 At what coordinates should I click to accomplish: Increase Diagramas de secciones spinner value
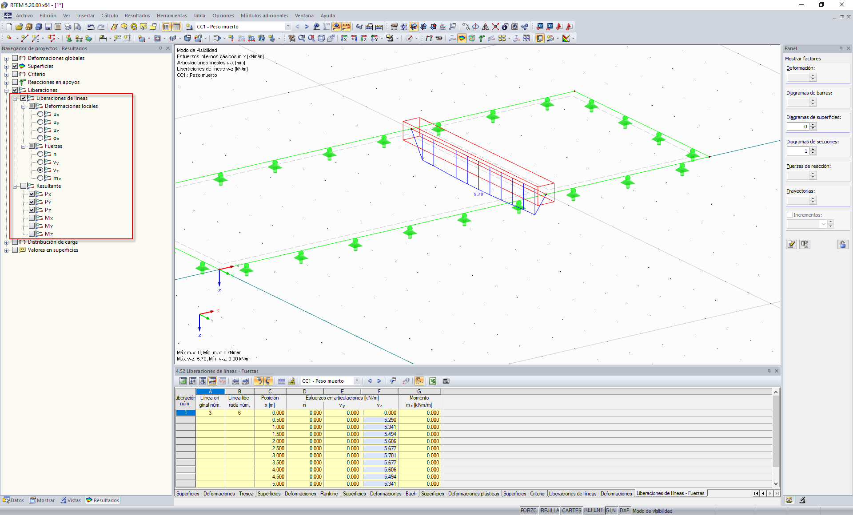pyautogui.click(x=813, y=149)
